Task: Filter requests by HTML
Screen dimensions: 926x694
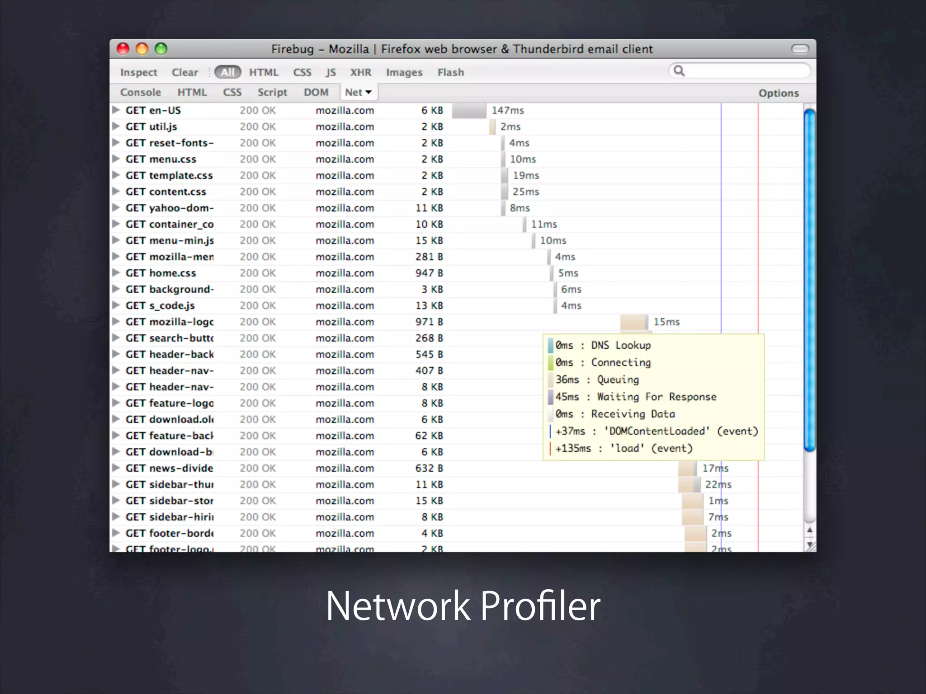Action: tap(264, 72)
